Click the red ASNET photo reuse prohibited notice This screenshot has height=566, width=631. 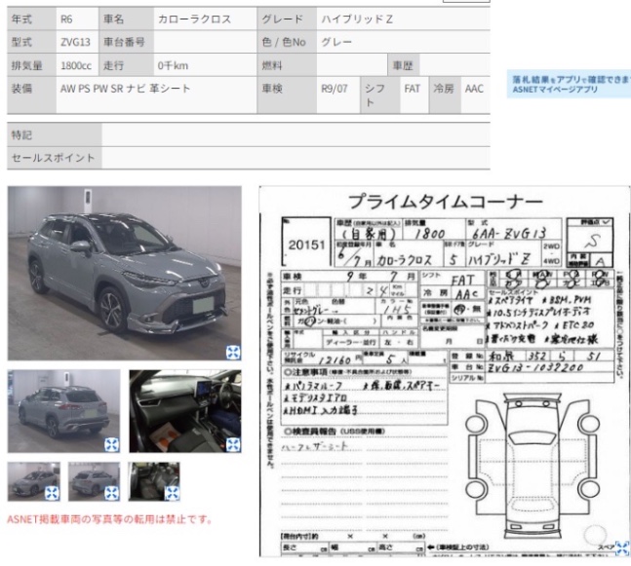[x=109, y=519]
